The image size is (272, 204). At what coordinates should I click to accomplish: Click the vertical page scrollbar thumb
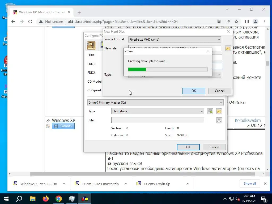coord(267,63)
